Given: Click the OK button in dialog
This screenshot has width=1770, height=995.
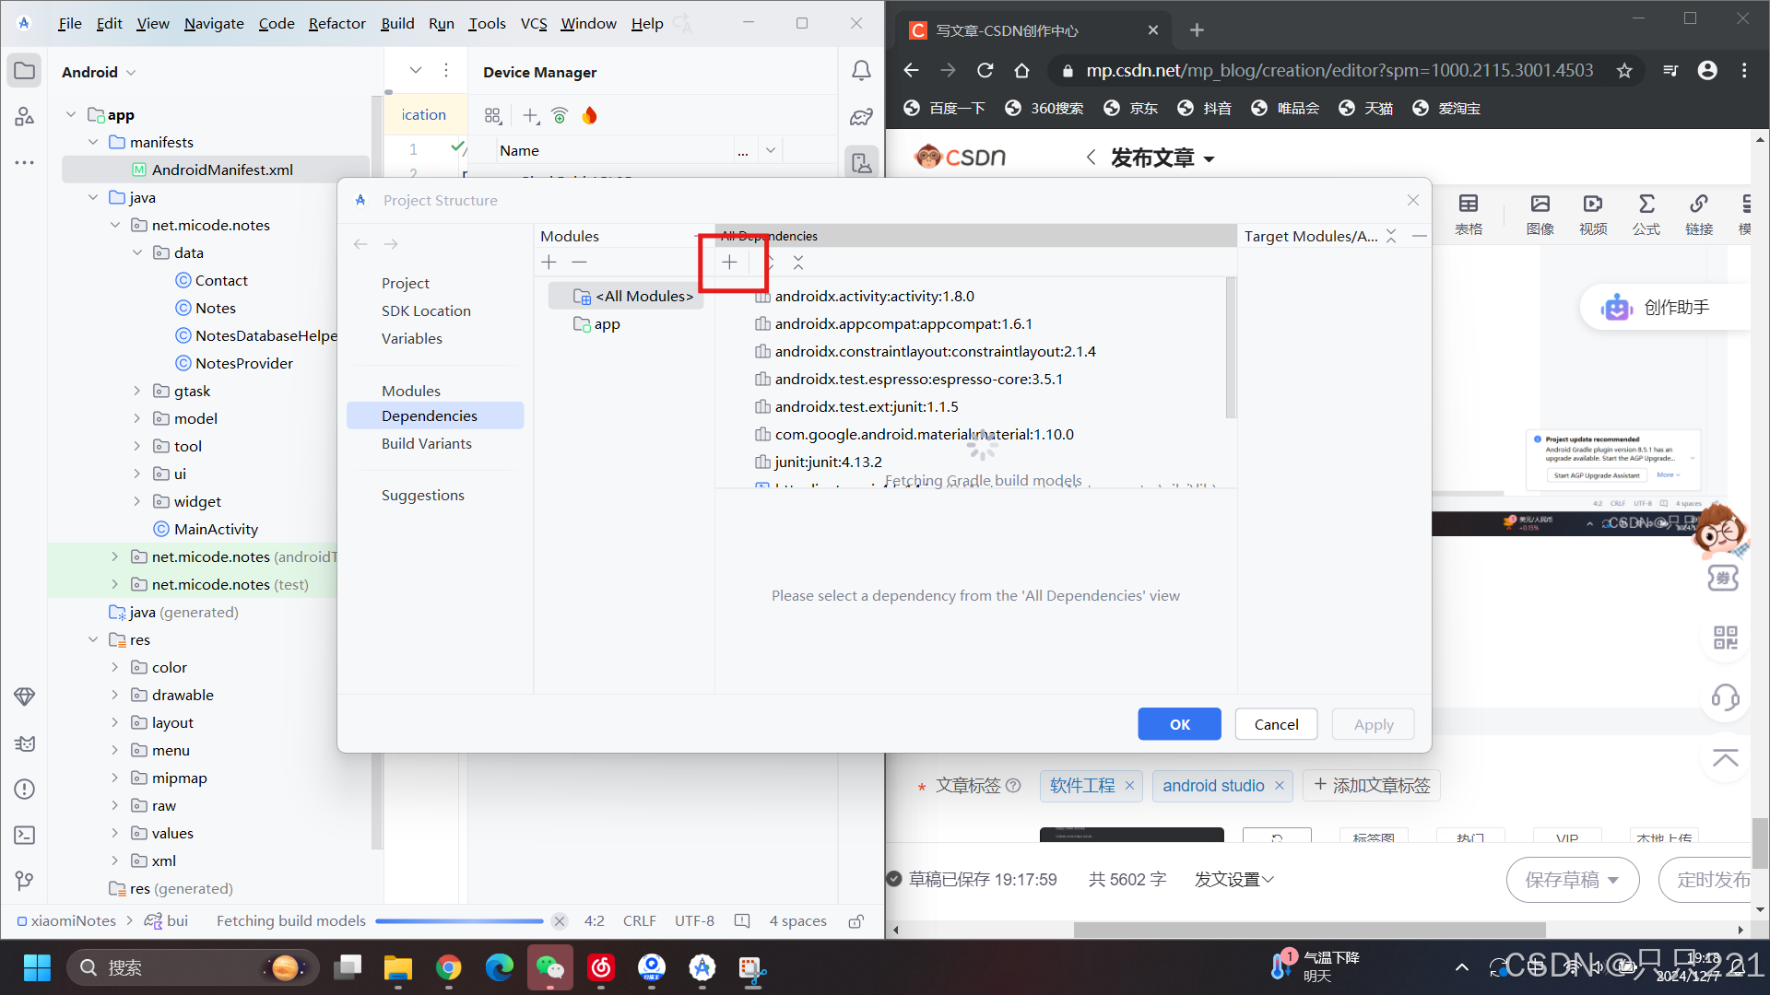Looking at the screenshot, I should click(x=1179, y=724).
